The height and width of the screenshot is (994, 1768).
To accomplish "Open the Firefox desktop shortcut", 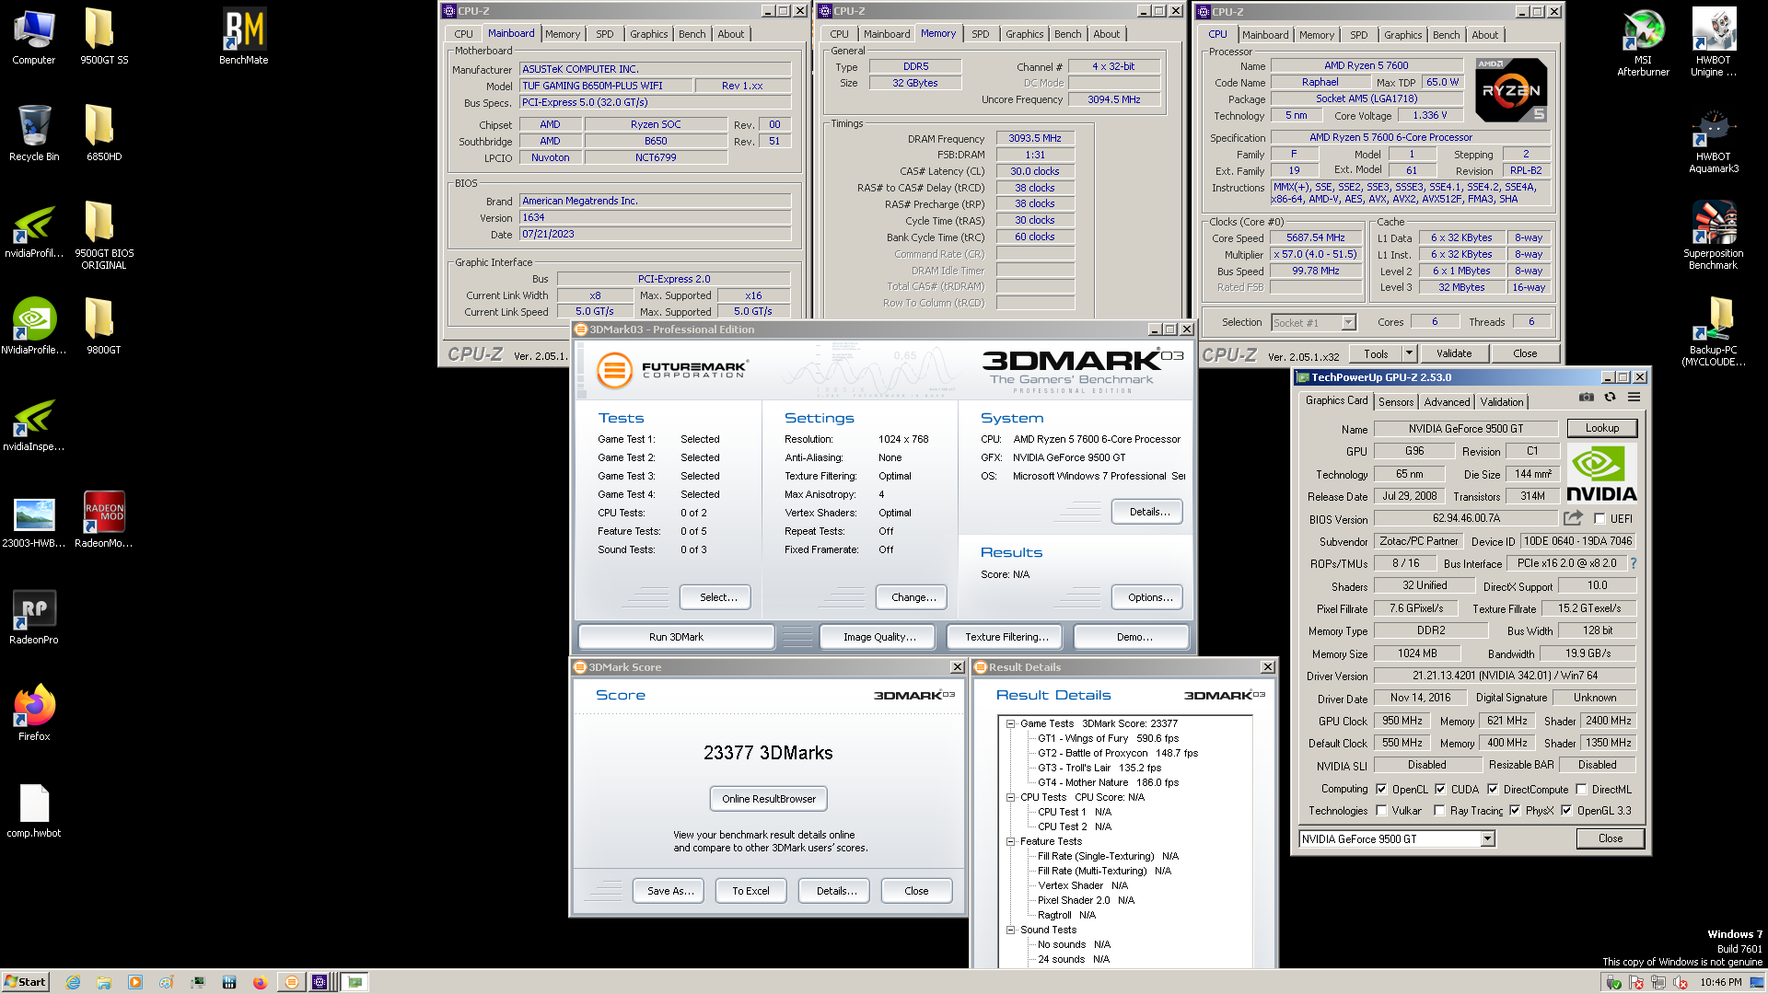I will coord(34,713).
